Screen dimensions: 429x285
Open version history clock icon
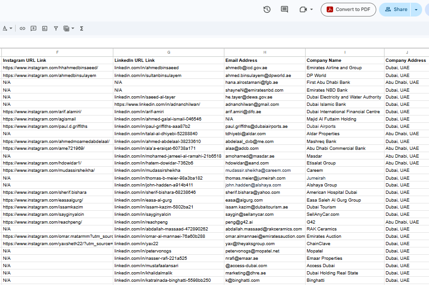tap(267, 10)
